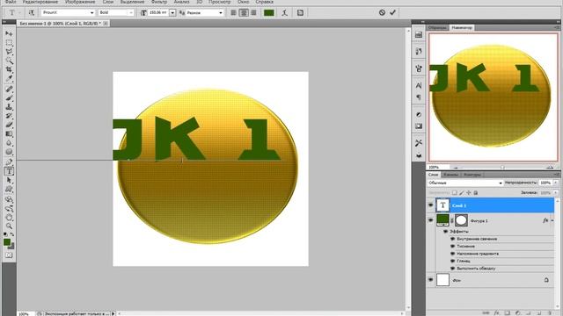Switch to the Каналы tab

(450, 175)
